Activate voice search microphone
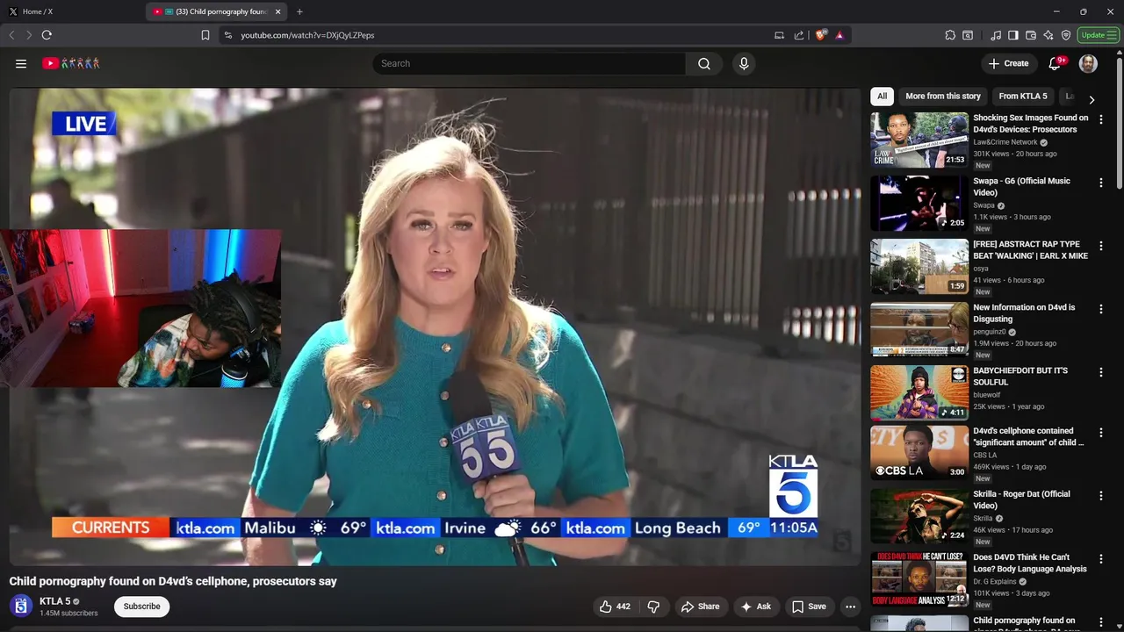The image size is (1124, 632). coord(744,63)
